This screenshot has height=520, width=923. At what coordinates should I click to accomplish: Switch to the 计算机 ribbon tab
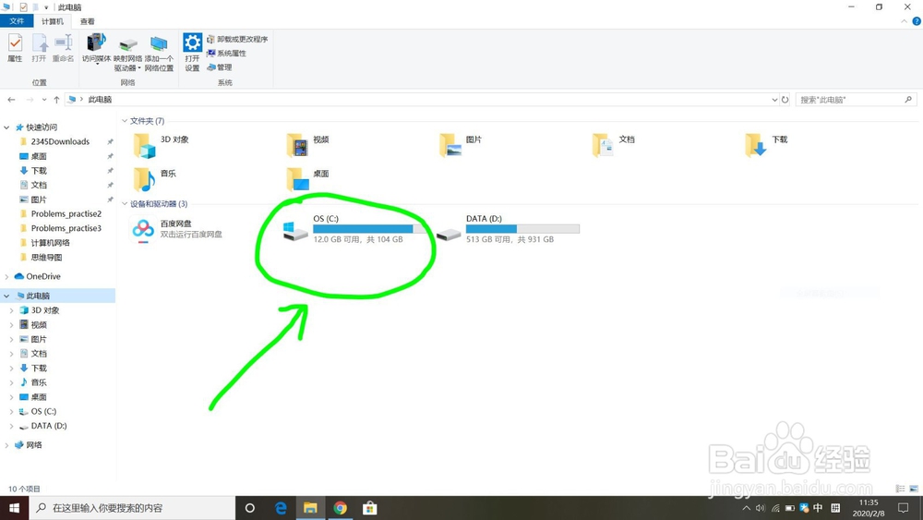53,21
